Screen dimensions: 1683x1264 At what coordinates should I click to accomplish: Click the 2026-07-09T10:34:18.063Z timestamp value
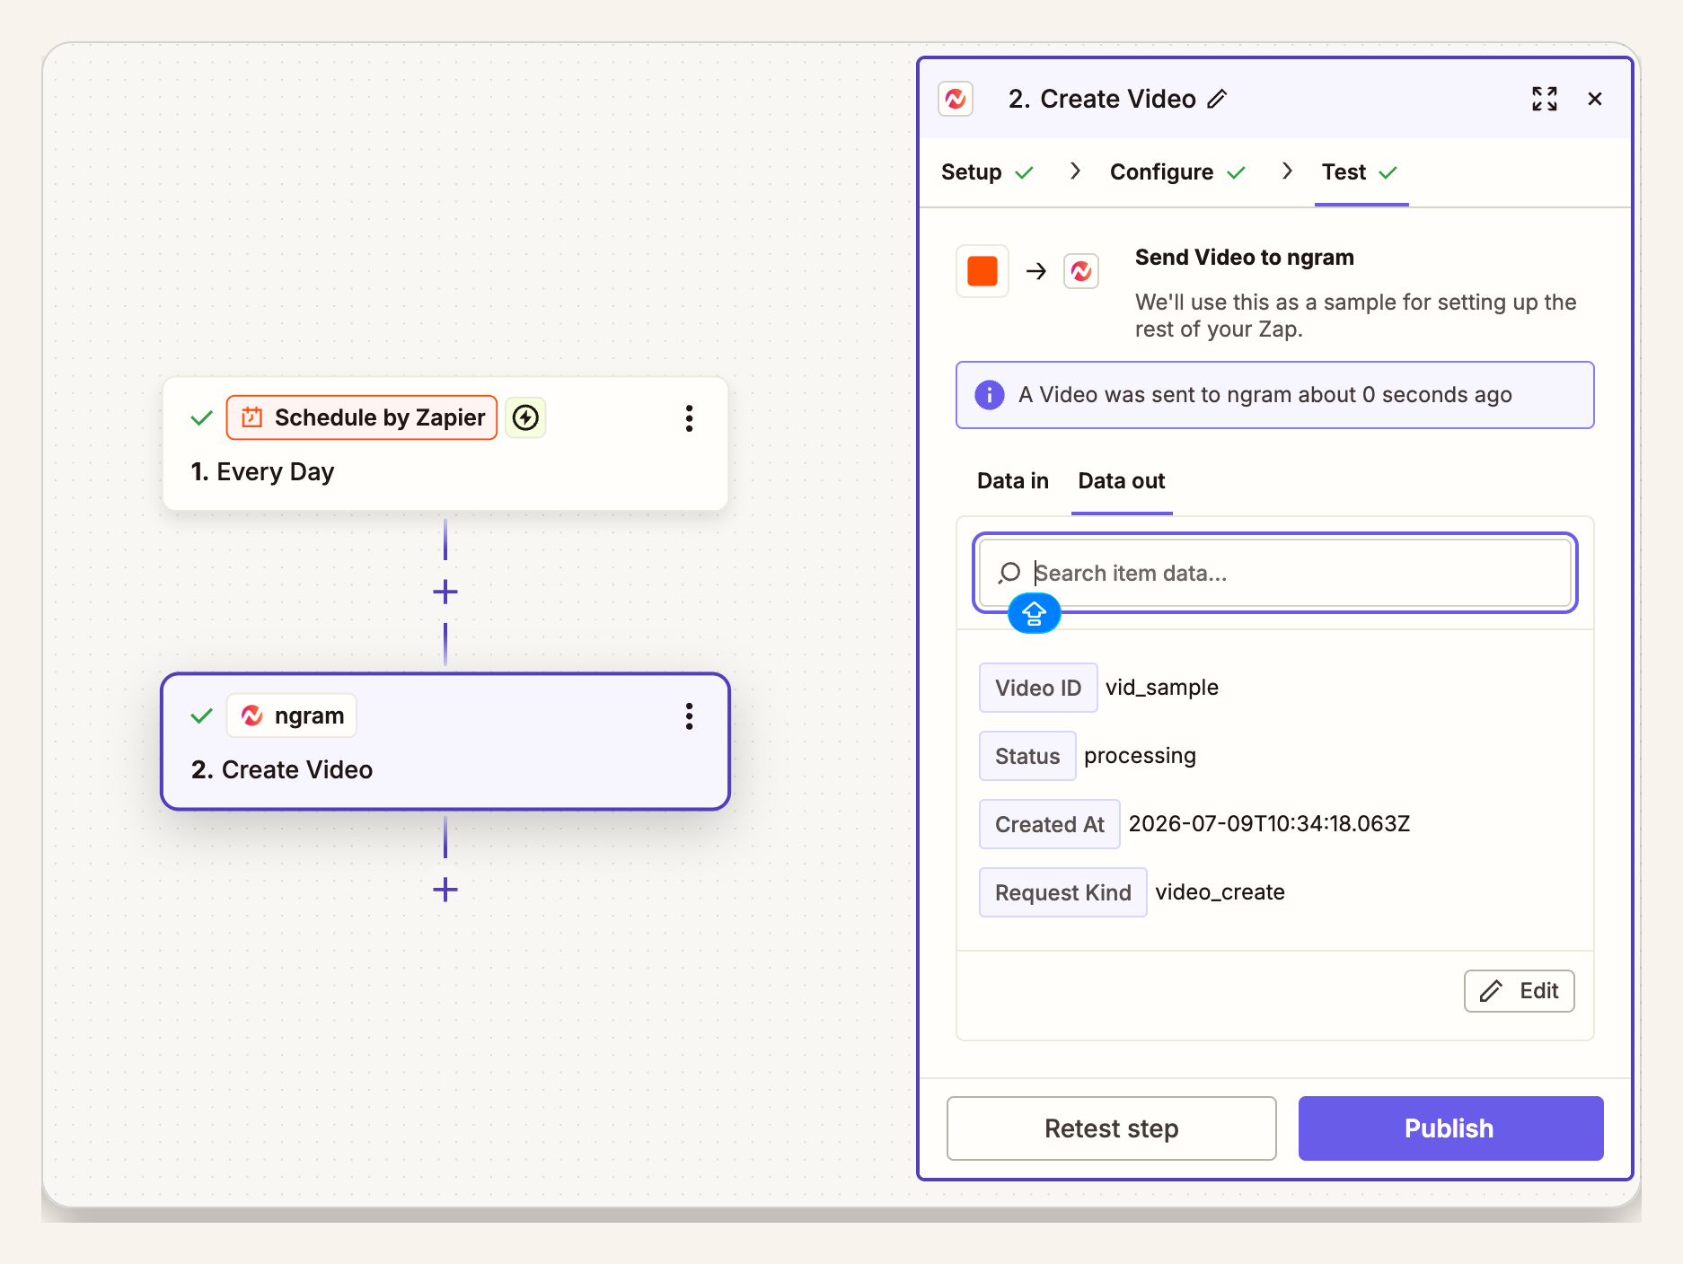click(x=1269, y=824)
